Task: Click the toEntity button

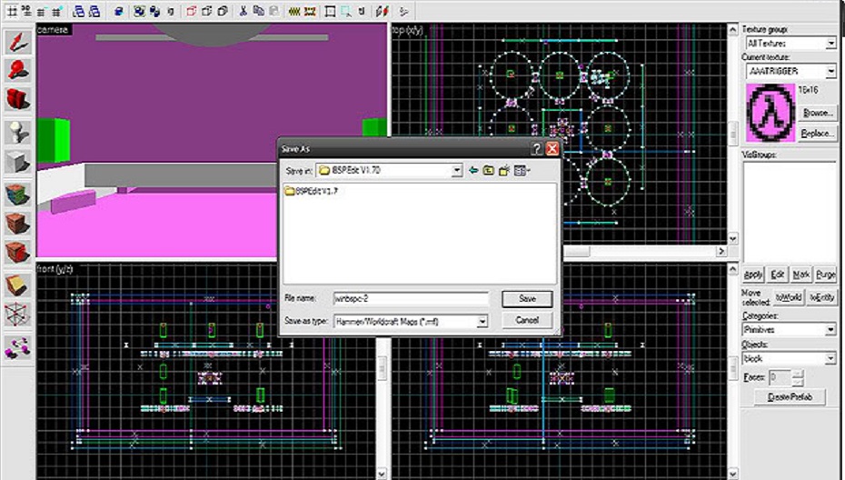Action: [821, 297]
